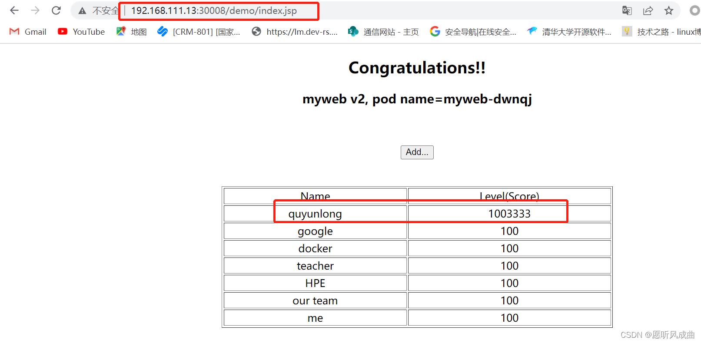Click the quyunlong name cell

[316, 214]
